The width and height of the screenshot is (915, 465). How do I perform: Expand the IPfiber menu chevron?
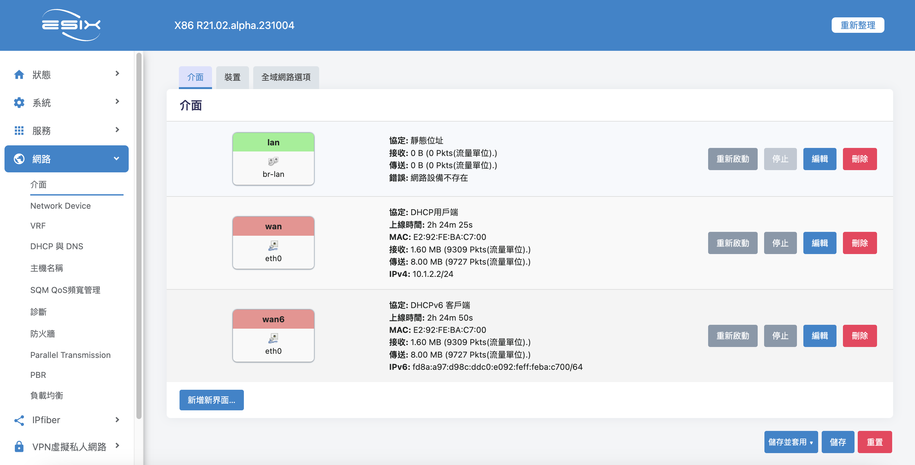pos(117,420)
